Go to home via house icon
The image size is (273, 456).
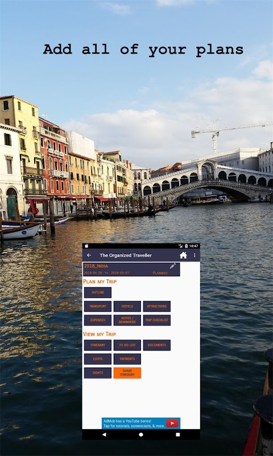click(183, 255)
